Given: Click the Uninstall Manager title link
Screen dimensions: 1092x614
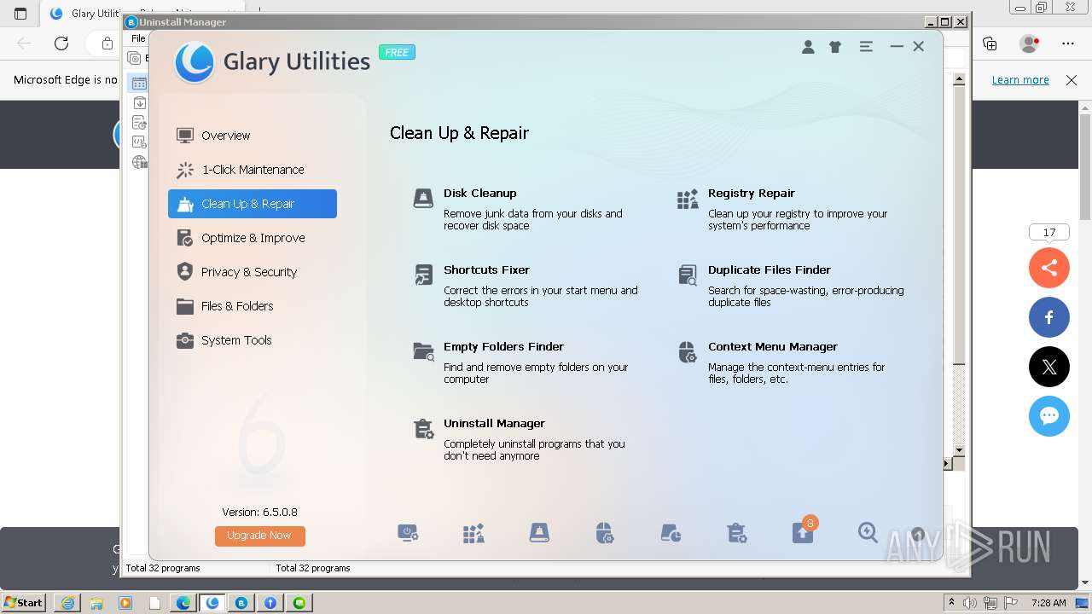Looking at the screenshot, I should [x=494, y=424].
